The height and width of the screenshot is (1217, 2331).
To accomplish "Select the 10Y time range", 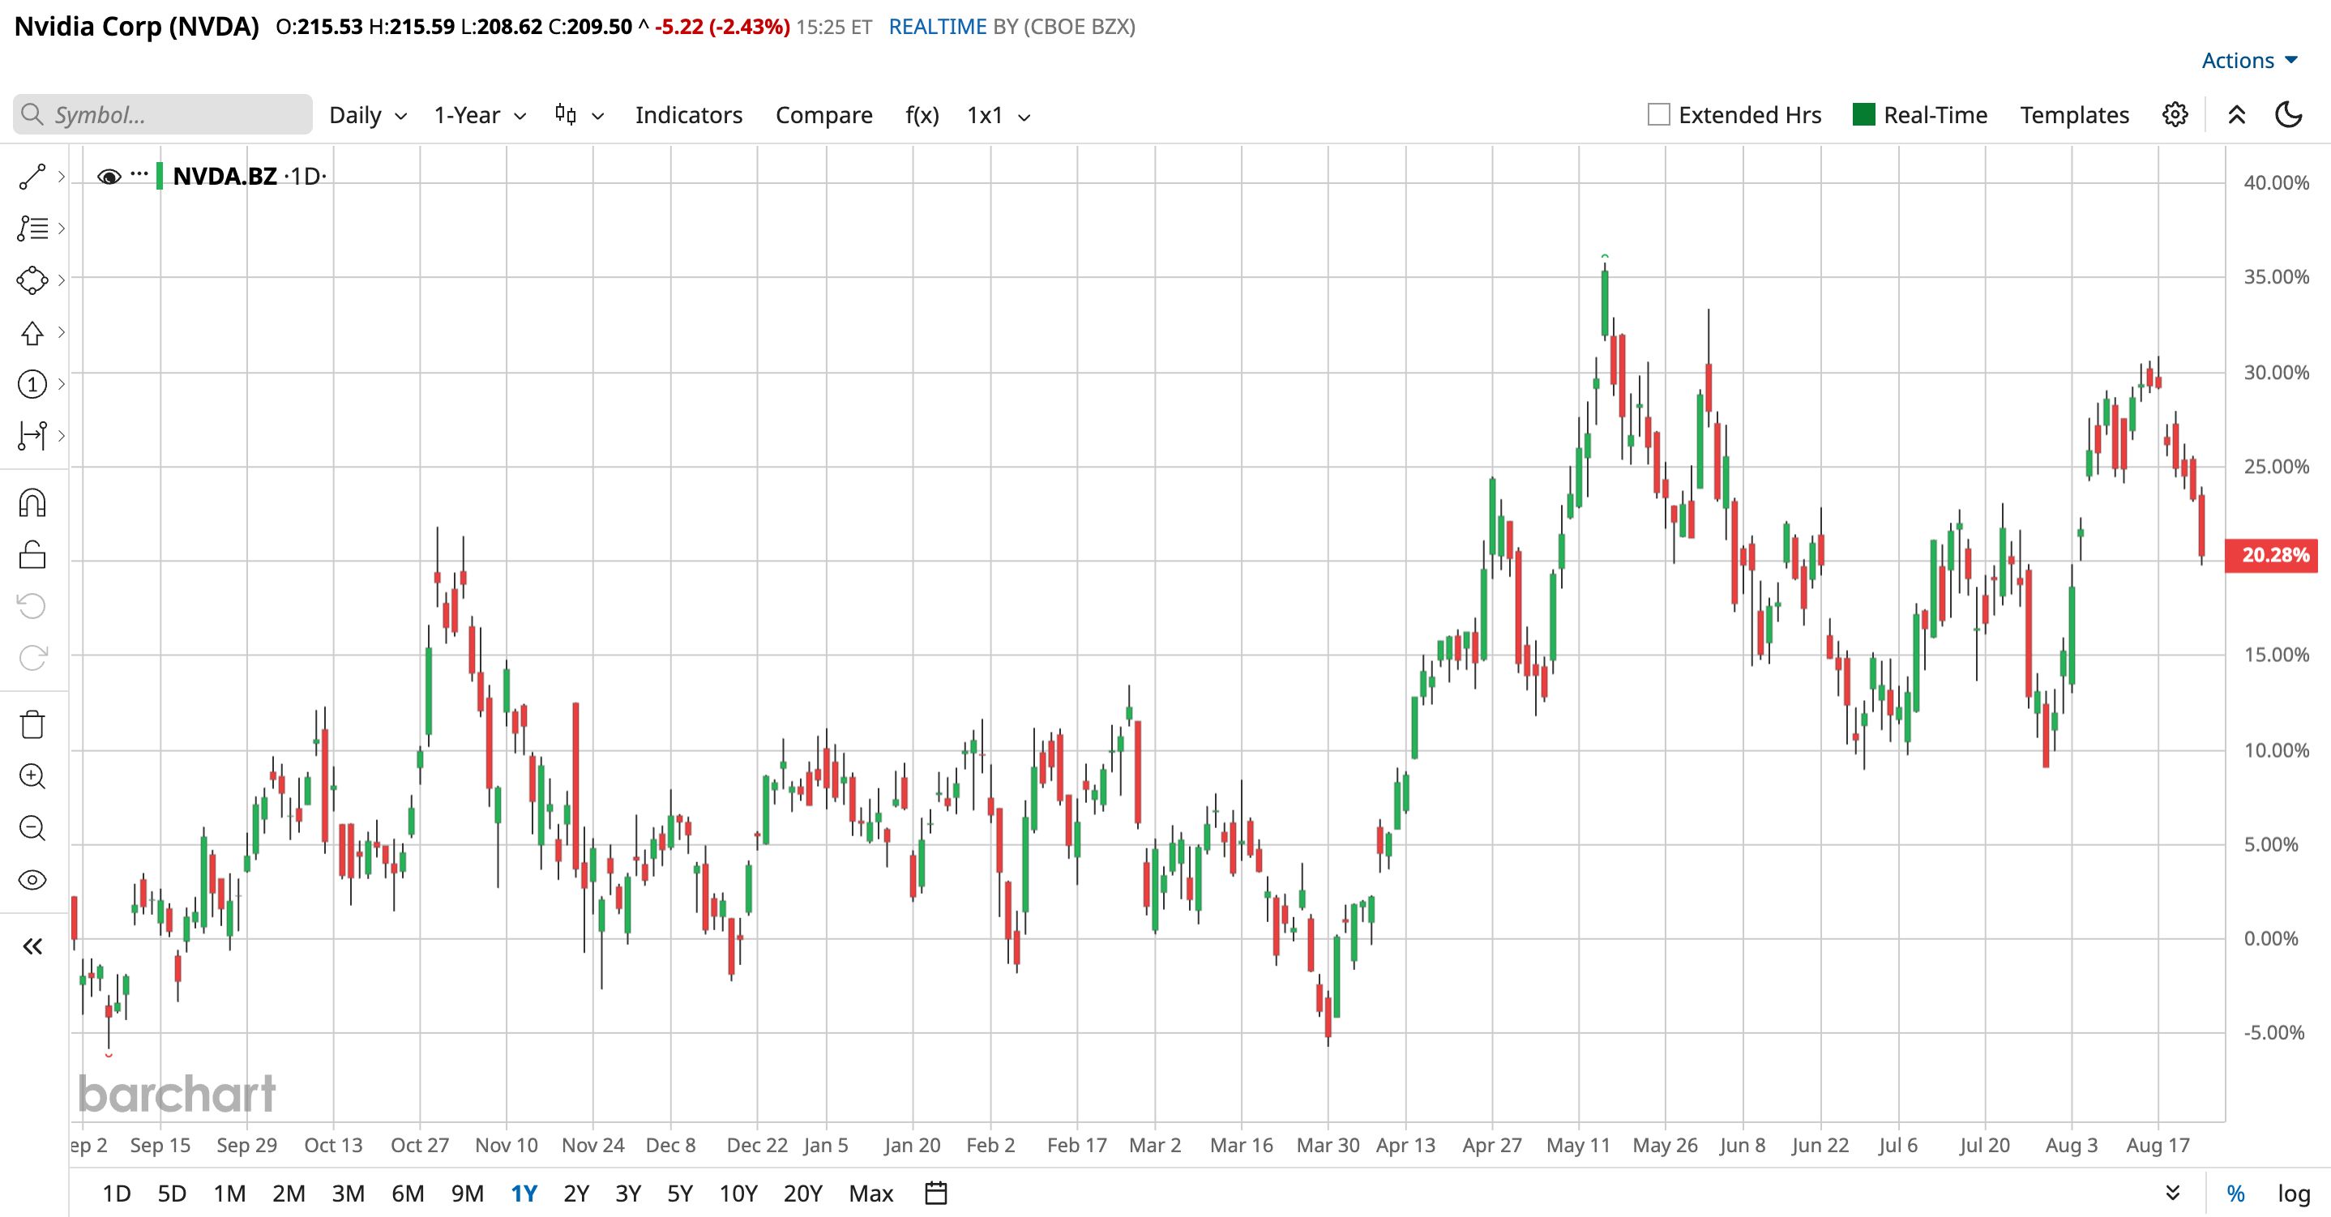I will [738, 1194].
